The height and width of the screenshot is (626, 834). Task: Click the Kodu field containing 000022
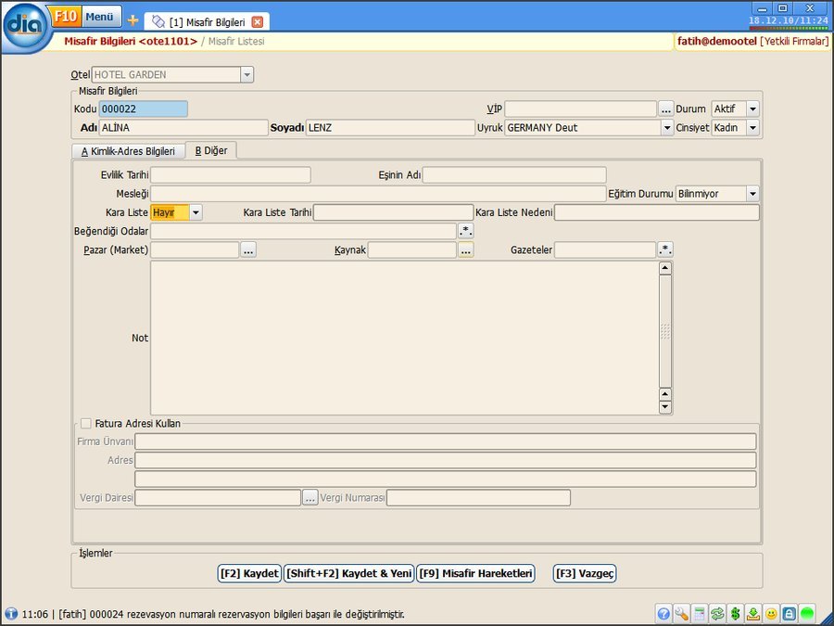click(x=143, y=109)
